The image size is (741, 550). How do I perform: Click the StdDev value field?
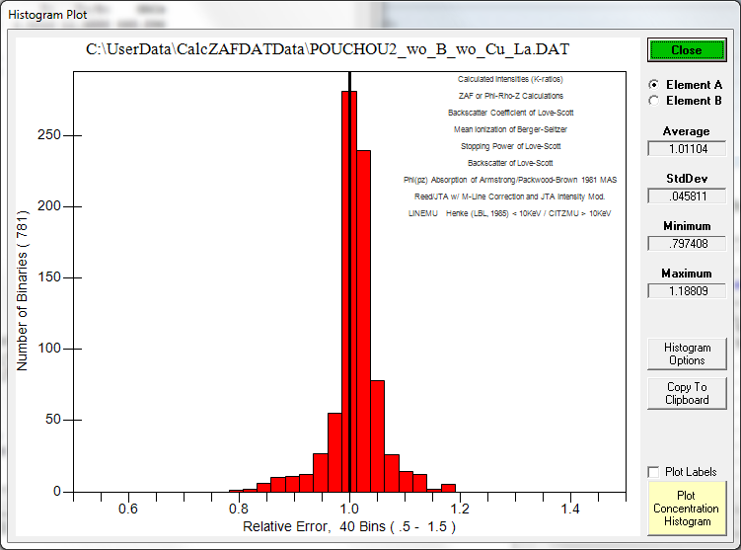coord(687,196)
